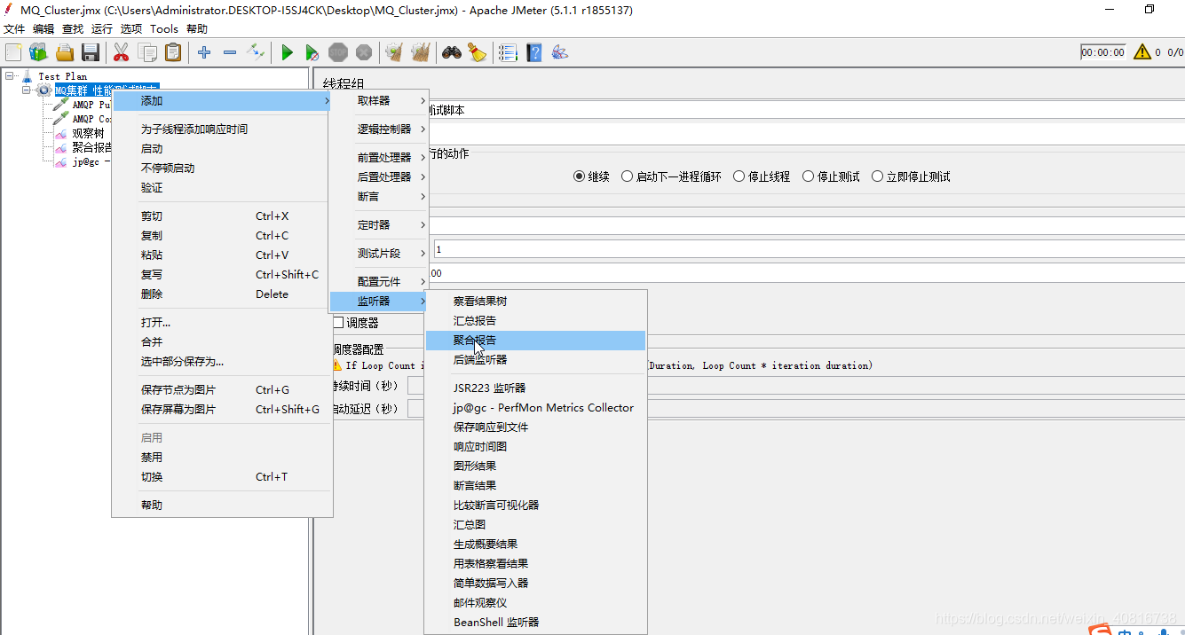
Task: Click the Cut scissors icon
Action: point(122,52)
